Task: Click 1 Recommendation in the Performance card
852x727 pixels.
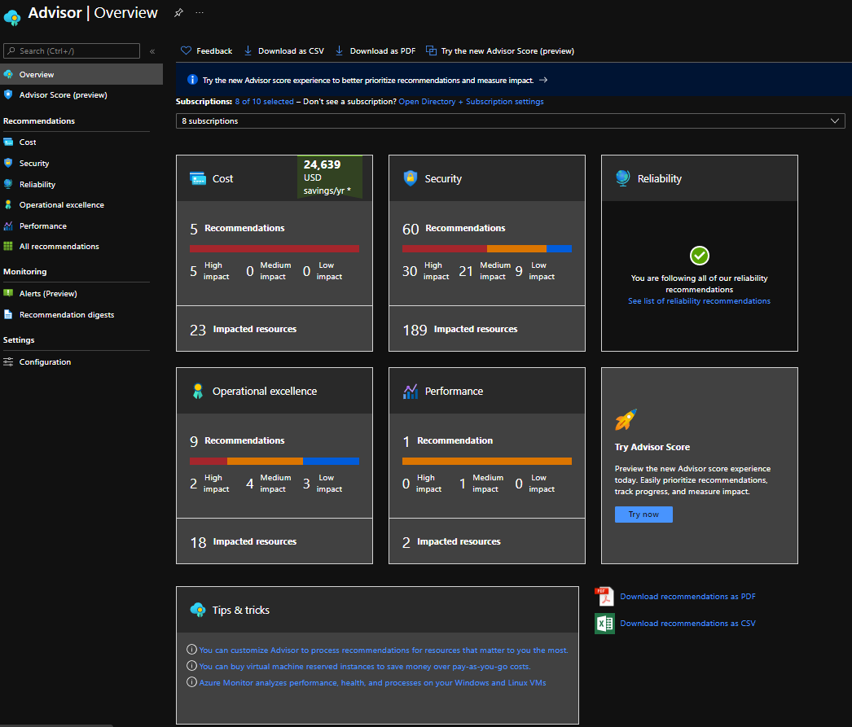Action: click(447, 441)
